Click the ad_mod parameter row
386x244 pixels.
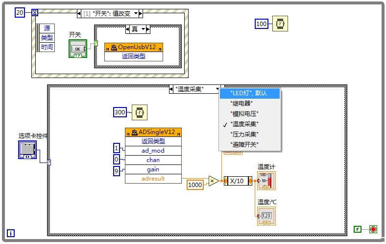[x=153, y=151]
